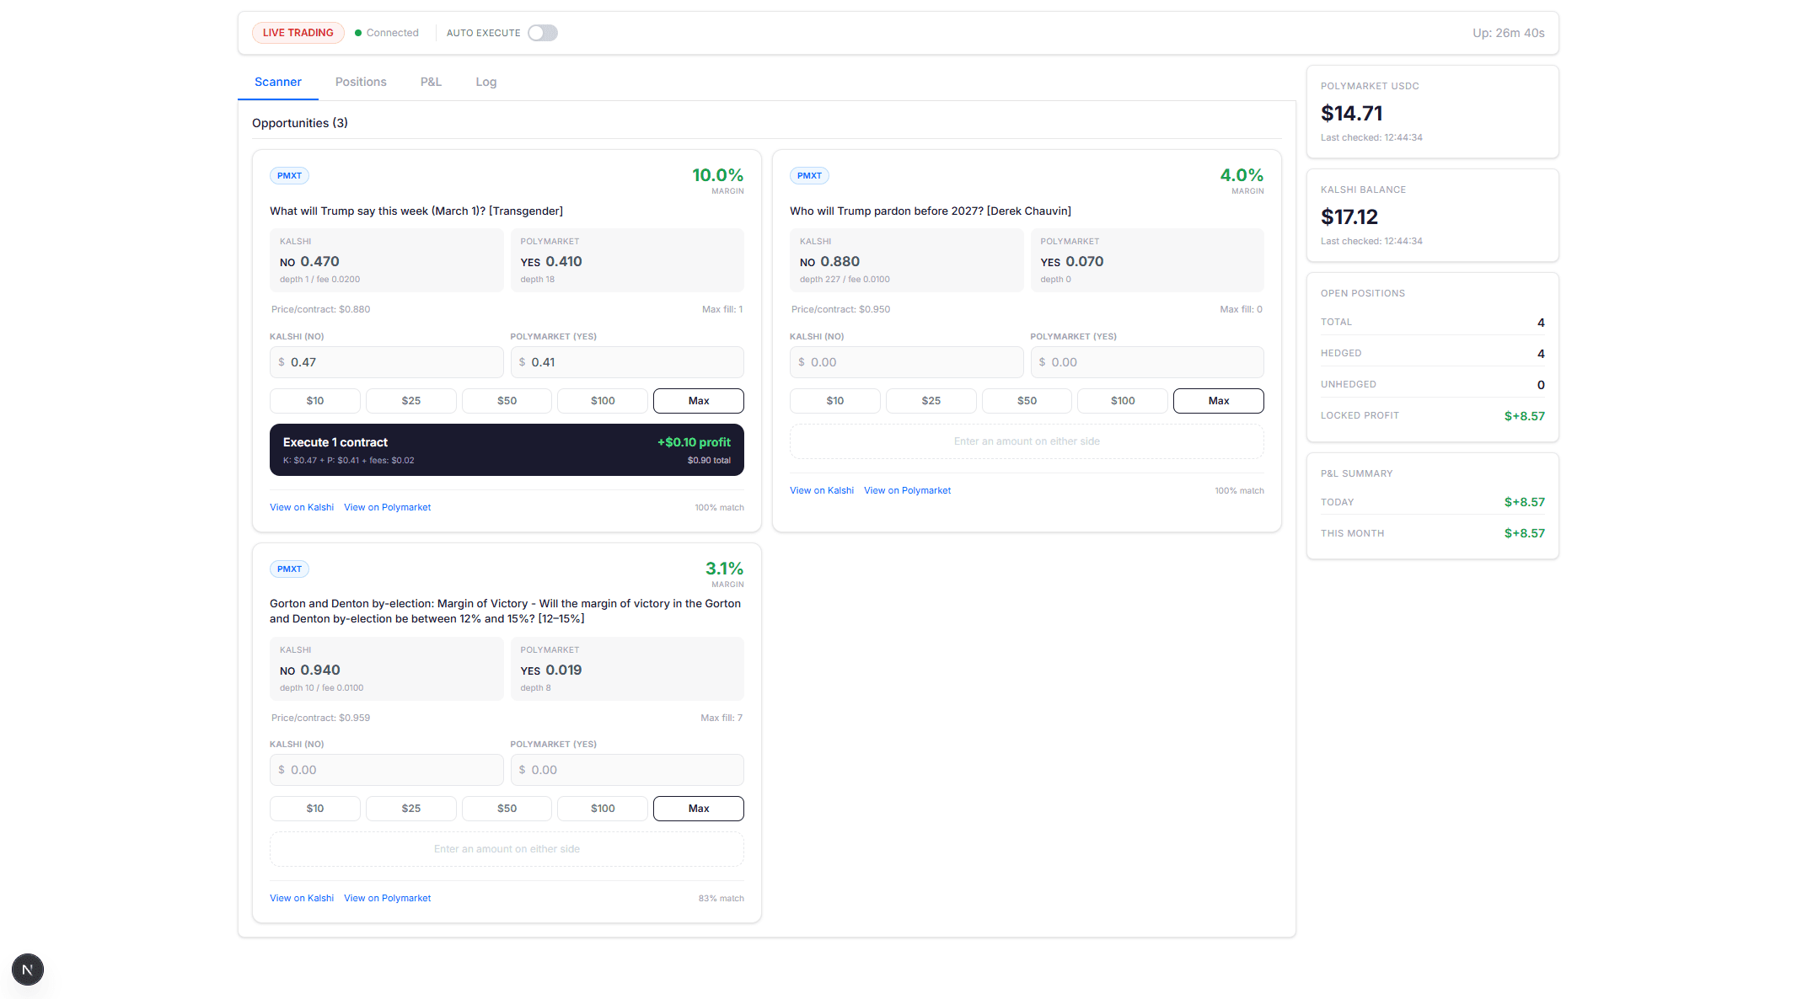Click PMXT badge on Gorton and Denton card
The width and height of the screenshot is (1797, 999).
[289, 569]
